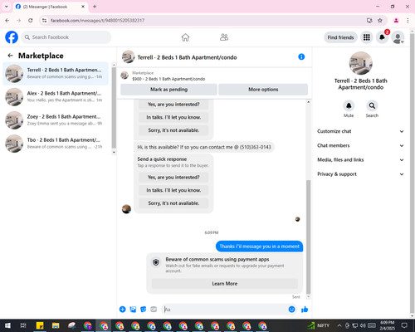This screenshot has height=332, width=415.
Task: Open Windows Start menu
Action: (x=7, y=325)
